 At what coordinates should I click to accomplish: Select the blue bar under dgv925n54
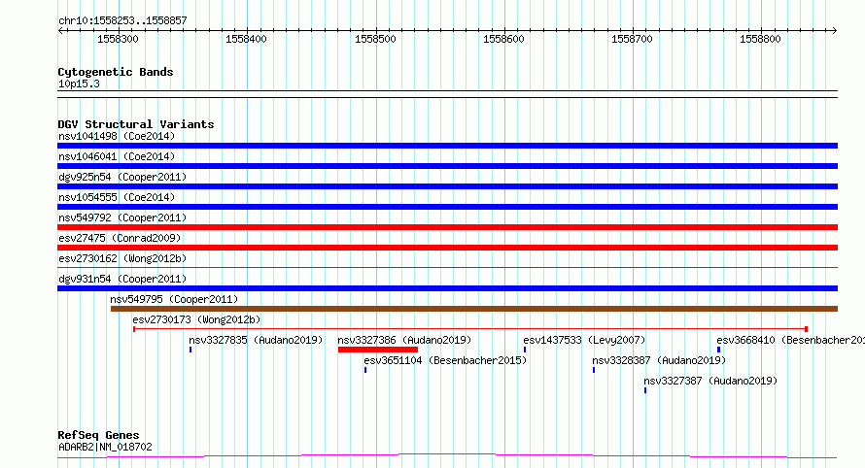(447, 186)
